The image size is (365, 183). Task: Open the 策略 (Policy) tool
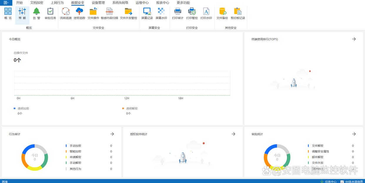click(22, 13)
